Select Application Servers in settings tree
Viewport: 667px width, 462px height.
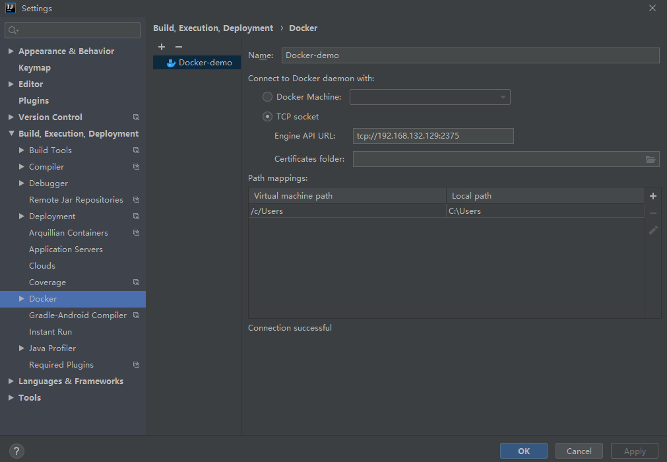(x=66, y=249)
